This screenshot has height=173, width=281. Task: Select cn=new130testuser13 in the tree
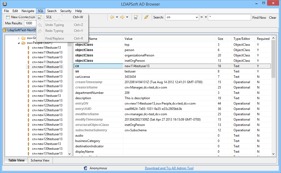click(47, 149)
